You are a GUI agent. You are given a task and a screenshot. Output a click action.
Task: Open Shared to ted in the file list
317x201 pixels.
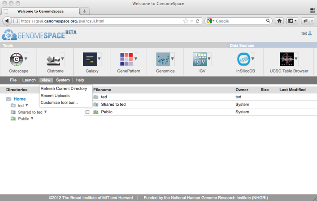[113, 104]
